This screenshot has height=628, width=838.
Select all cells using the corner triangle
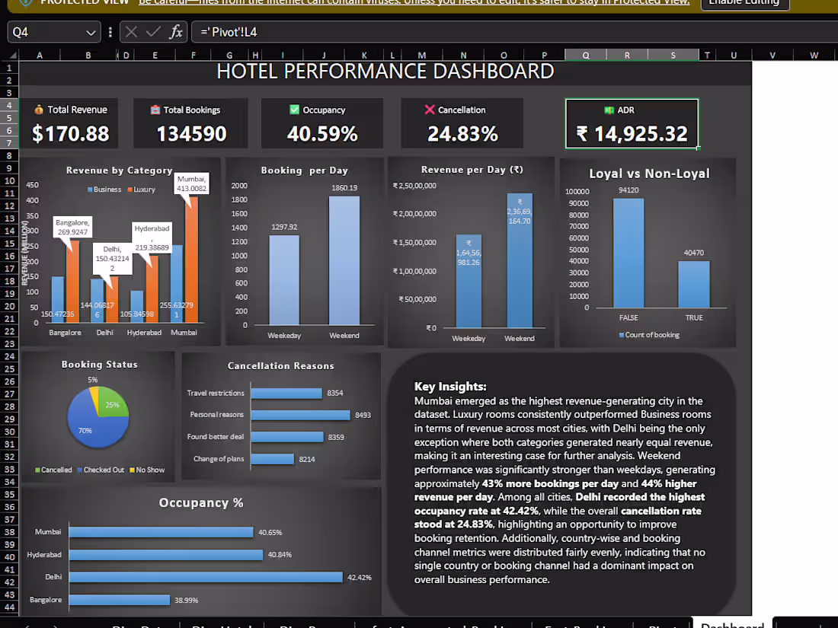[x=12, y=55]
